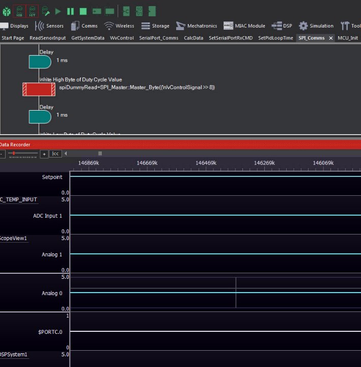Switch to the MCU_Init tab

[348, 38]
